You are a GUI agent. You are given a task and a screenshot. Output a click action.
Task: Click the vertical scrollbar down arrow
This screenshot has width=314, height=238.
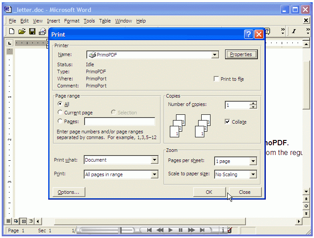(306, 191)
